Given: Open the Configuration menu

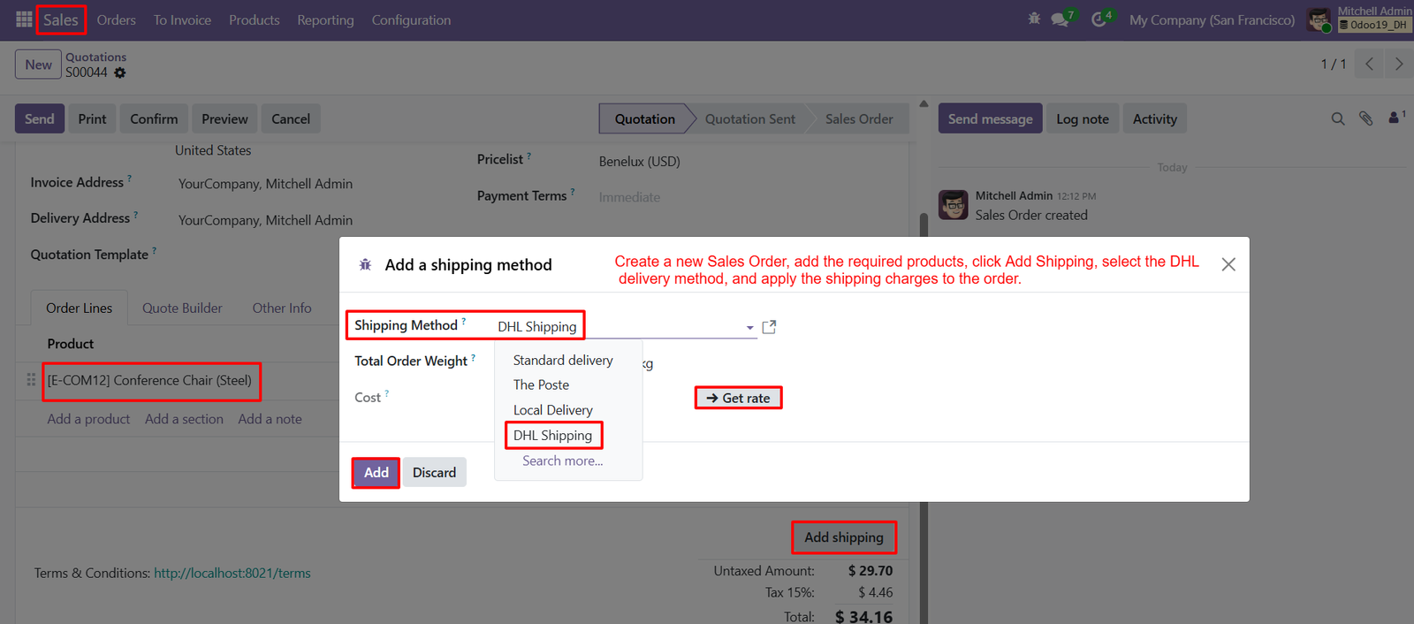Looking at the screenshot, I should [x=411, y=19].
